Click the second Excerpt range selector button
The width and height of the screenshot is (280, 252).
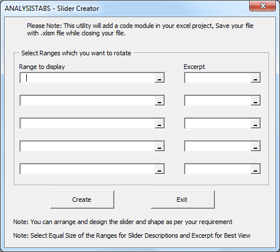[255, 100]
